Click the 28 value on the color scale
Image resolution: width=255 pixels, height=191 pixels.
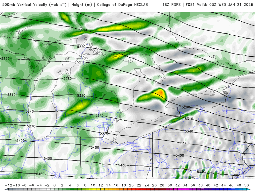pyautogui.click(x=162, y=185)
